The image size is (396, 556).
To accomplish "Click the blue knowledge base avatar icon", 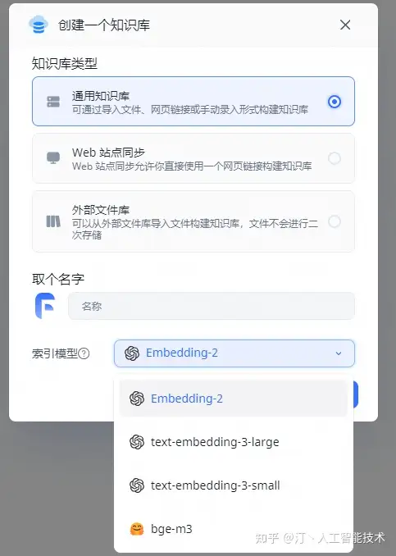I will 45,306.
